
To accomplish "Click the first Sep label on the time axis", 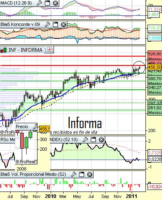I will coord(24,196).
